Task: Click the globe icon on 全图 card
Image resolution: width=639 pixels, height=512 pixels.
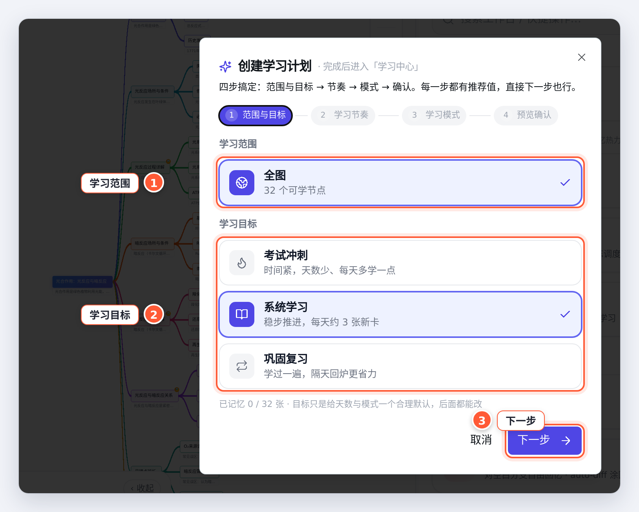Action: tap(242, 183)
